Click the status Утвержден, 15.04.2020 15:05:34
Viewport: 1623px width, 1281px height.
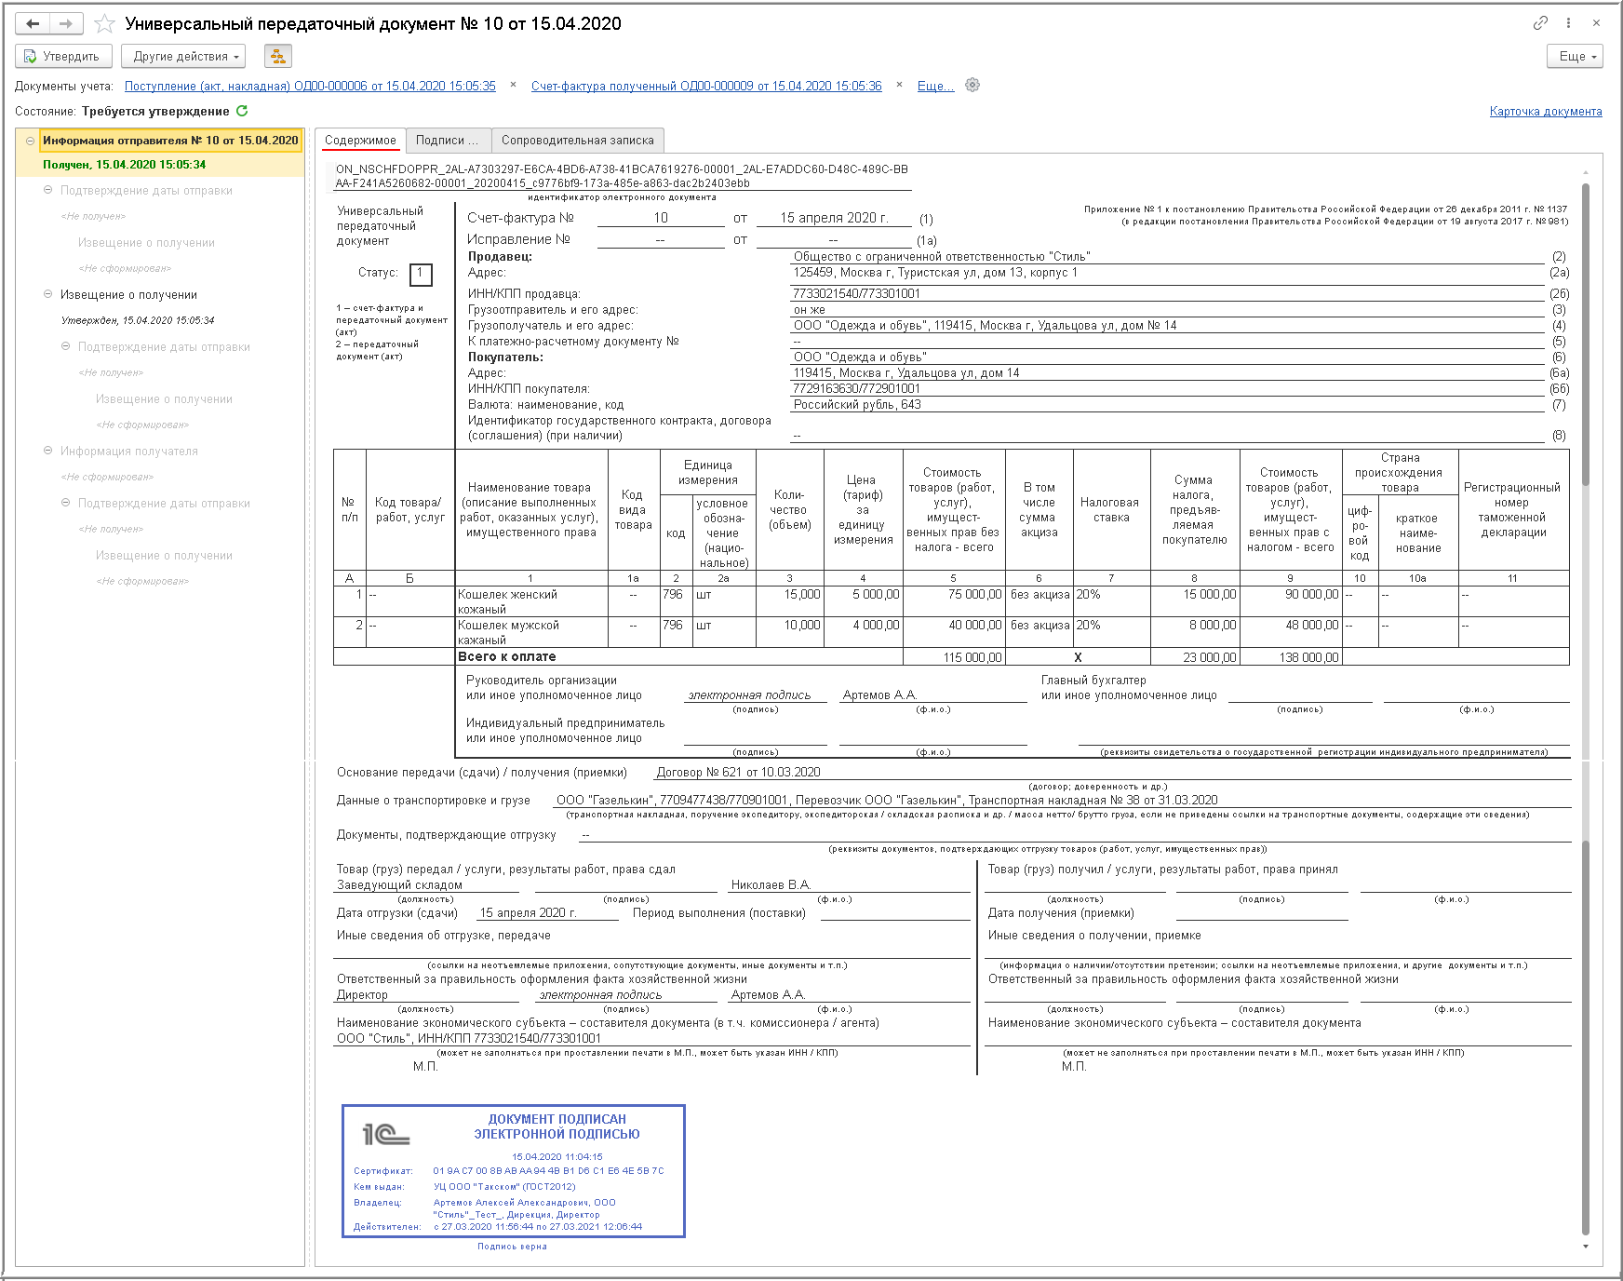pos(138,320)
